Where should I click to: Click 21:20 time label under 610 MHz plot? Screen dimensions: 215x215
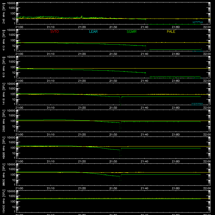82,81
